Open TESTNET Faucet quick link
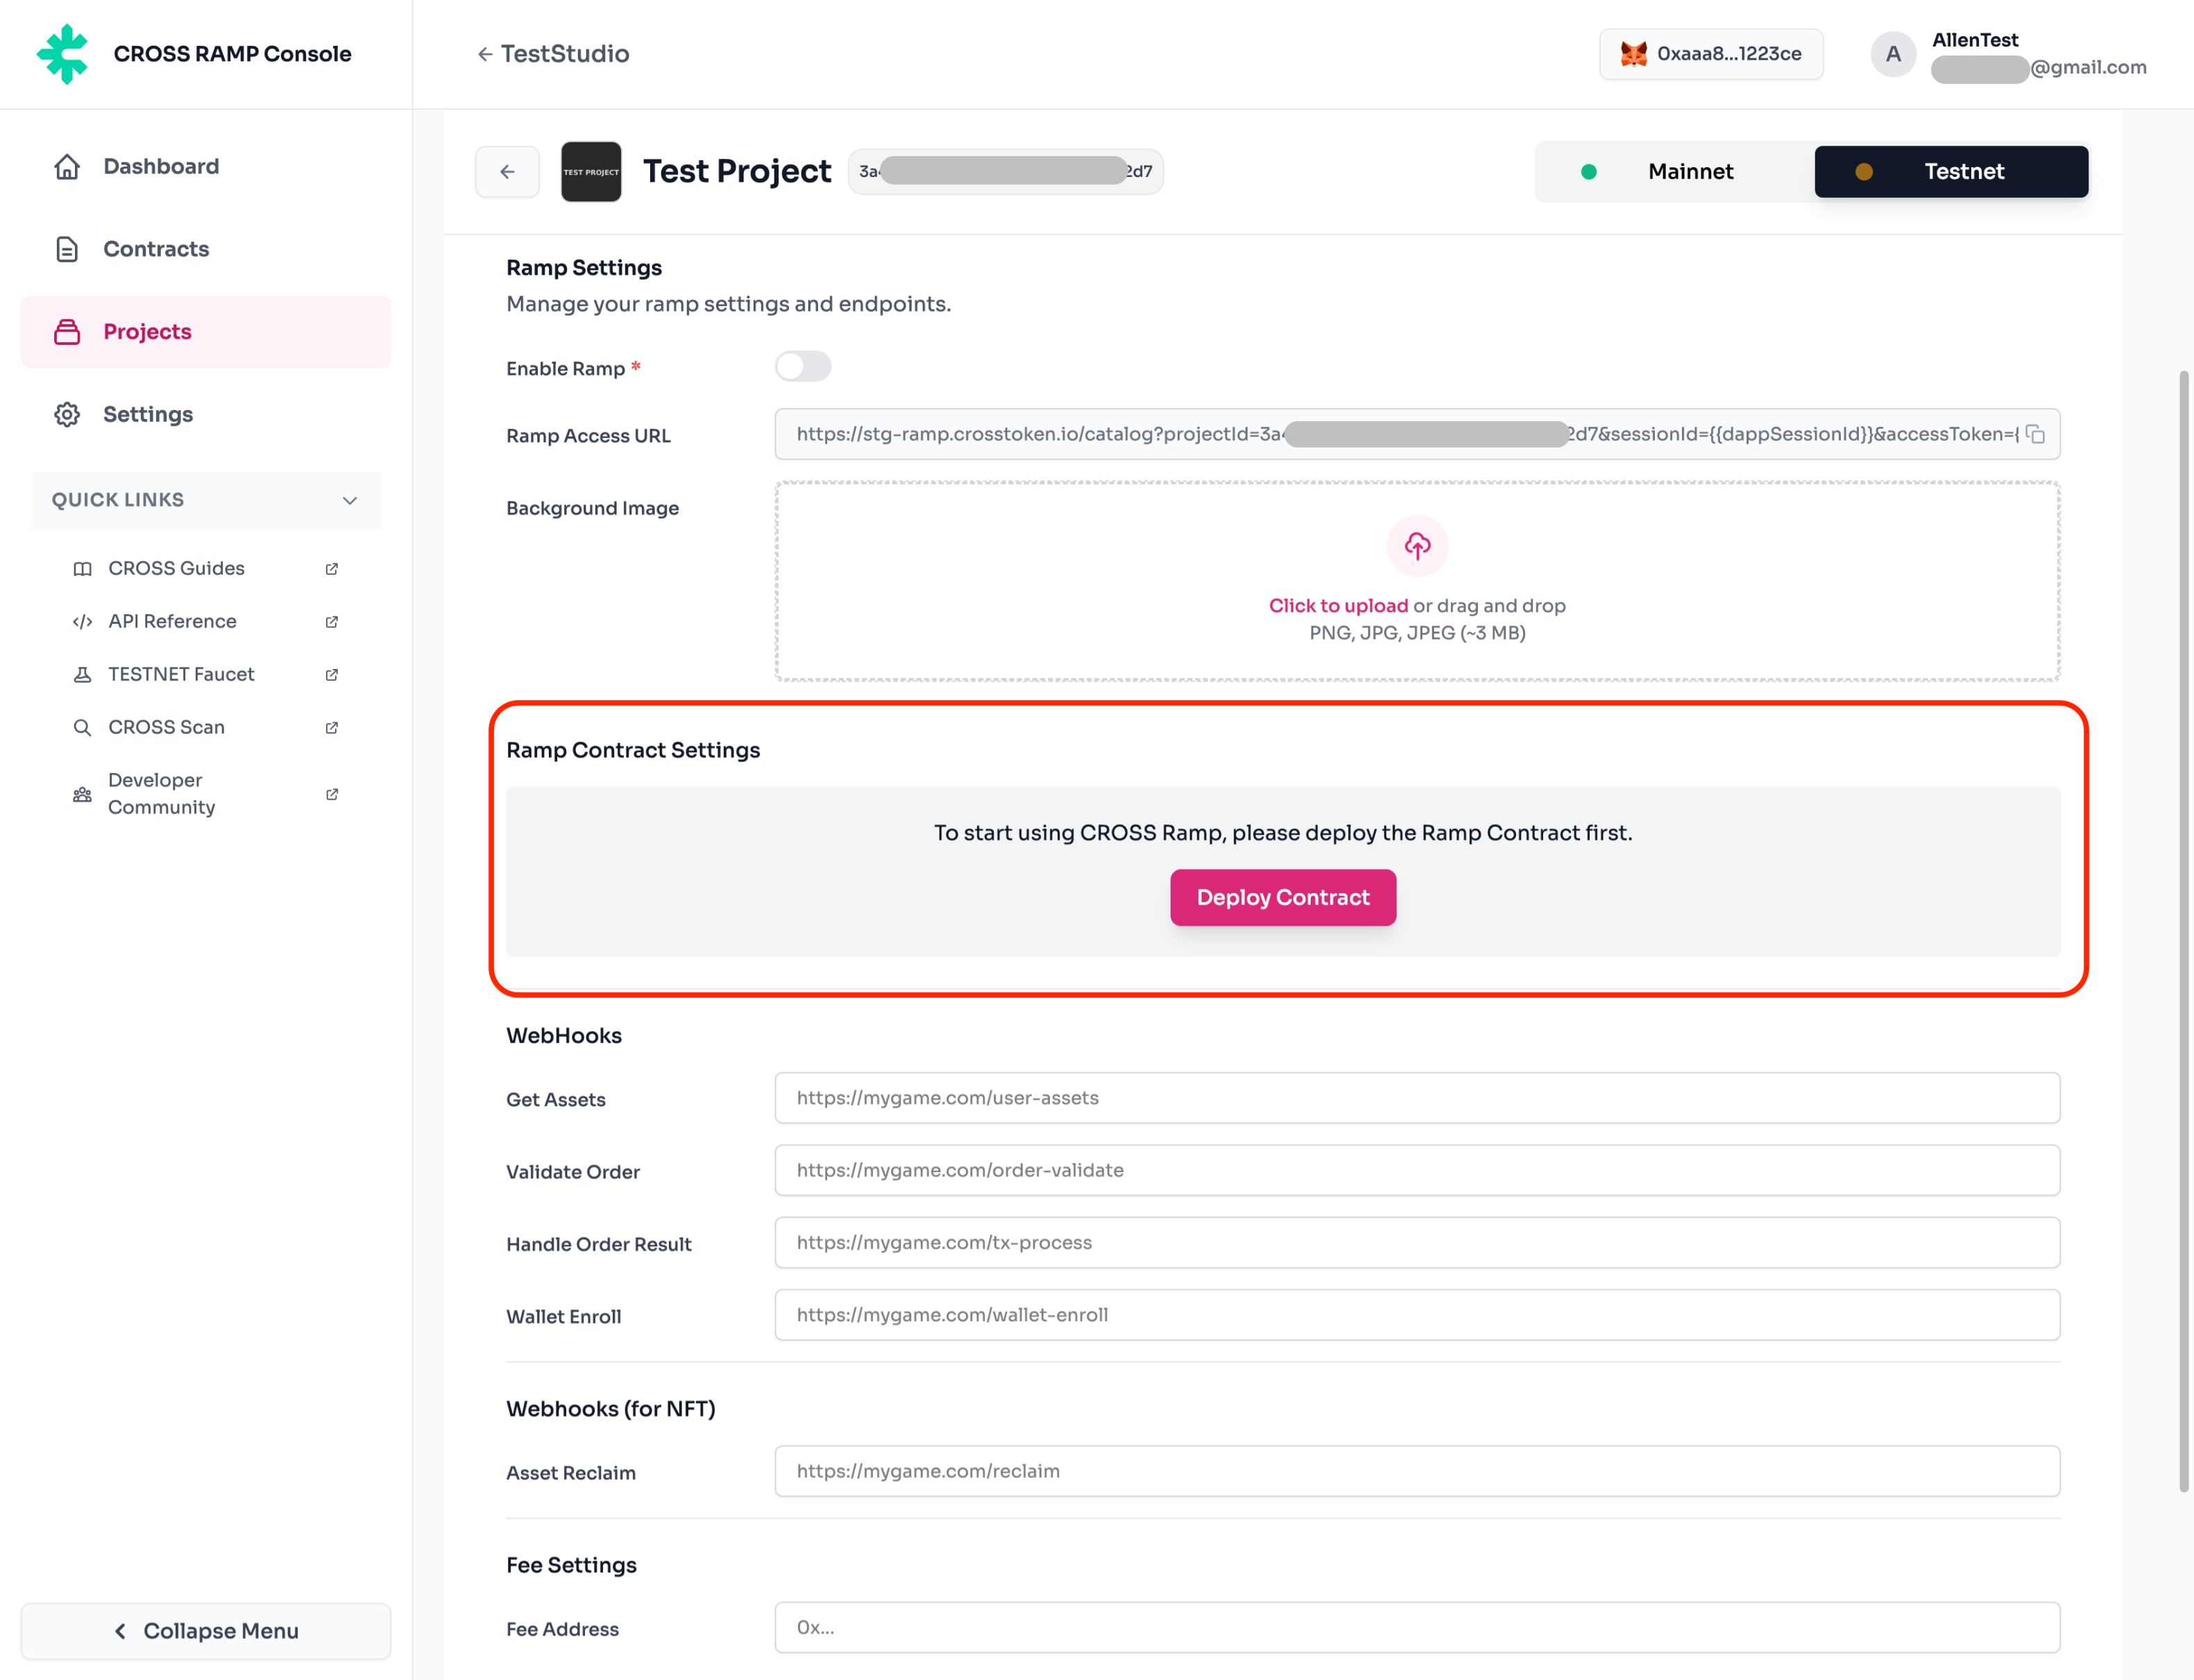 pyautogui.click(x=181, y=675)
